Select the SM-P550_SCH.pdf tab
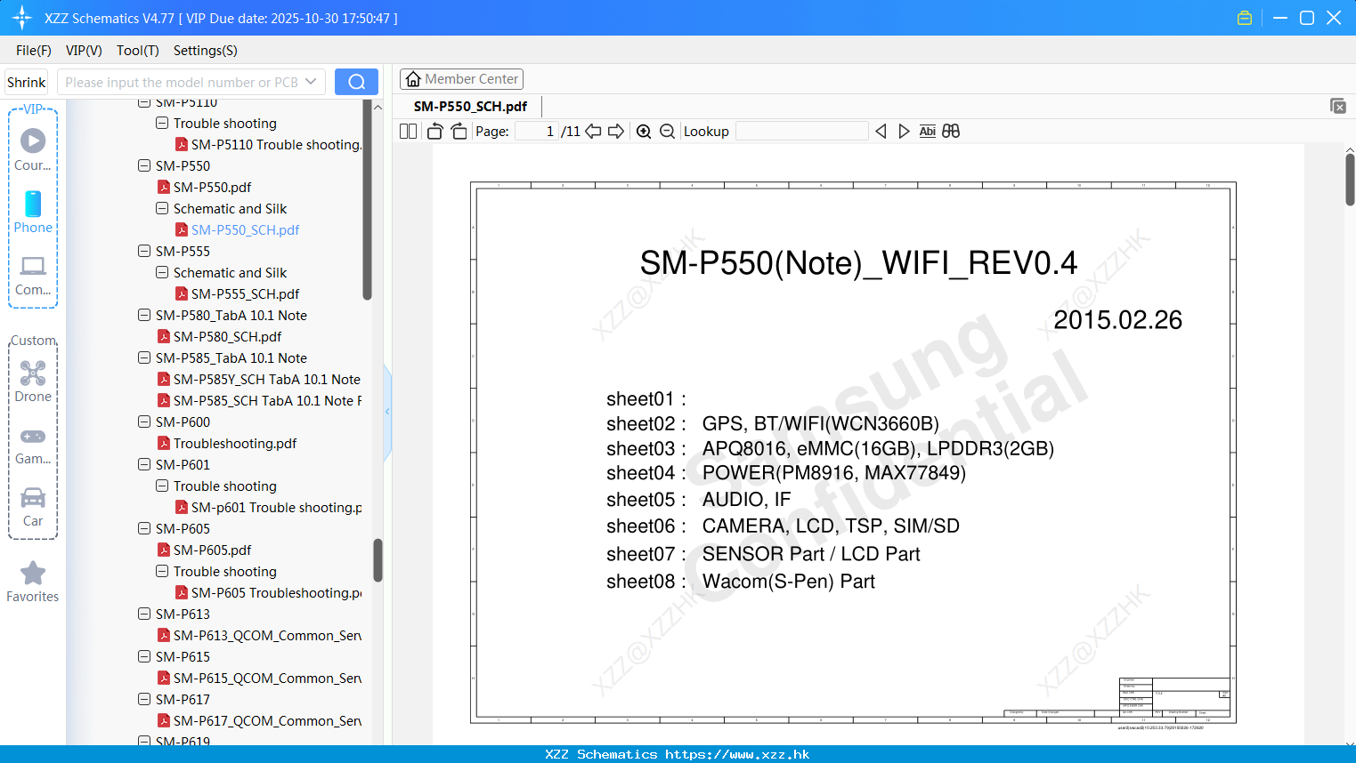Image resolution: width=1356 pixels, height=763 pixels. click(470, 106)
